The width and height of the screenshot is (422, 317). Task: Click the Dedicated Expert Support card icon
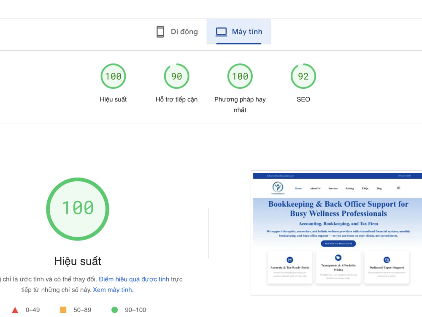pos(387,260)
